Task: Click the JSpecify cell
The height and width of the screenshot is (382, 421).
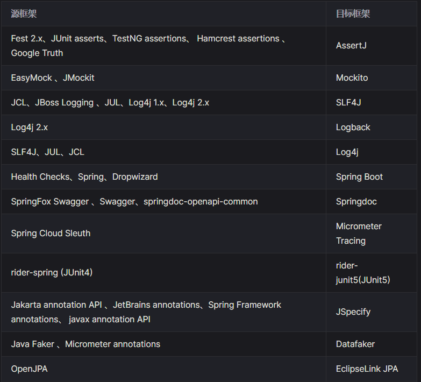Action: point(372,312)
